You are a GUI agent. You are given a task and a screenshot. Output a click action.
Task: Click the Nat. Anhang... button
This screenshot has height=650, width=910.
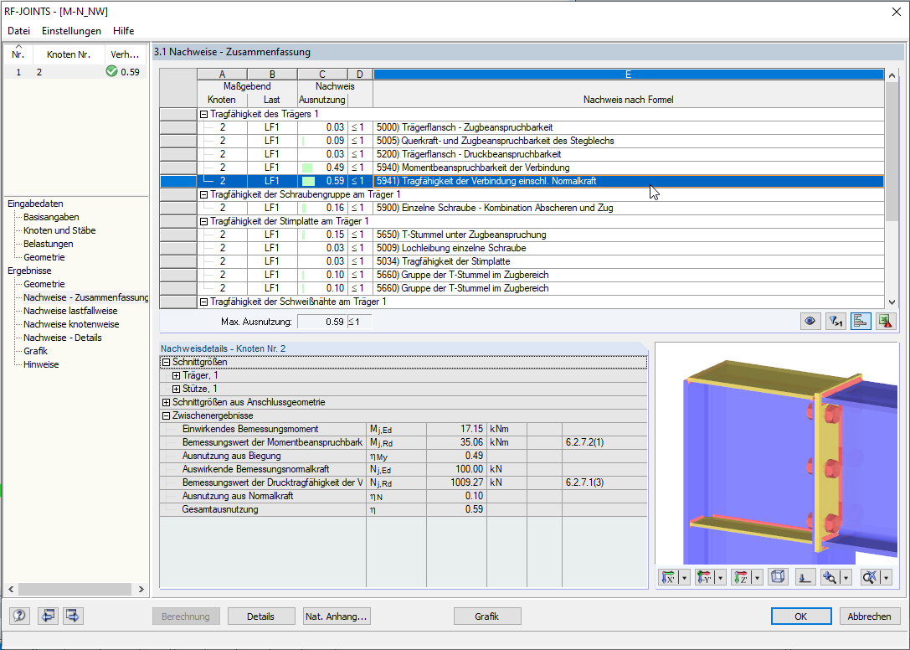point(337,616)
